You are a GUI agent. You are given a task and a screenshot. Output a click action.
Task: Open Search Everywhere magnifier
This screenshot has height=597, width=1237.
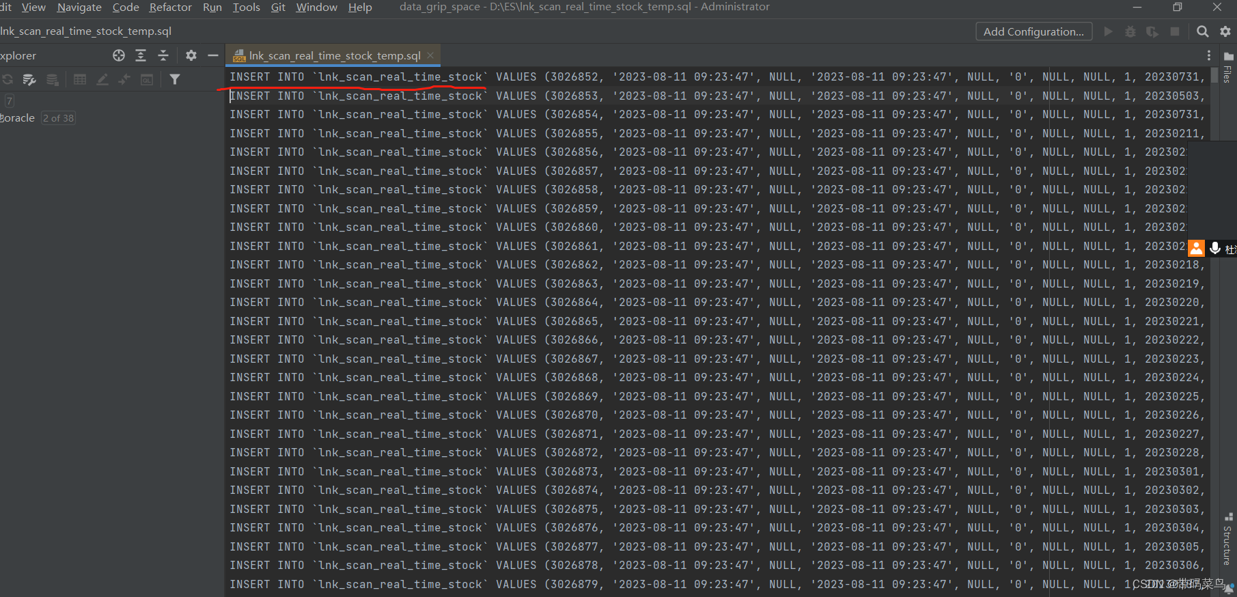(1203, 31)
